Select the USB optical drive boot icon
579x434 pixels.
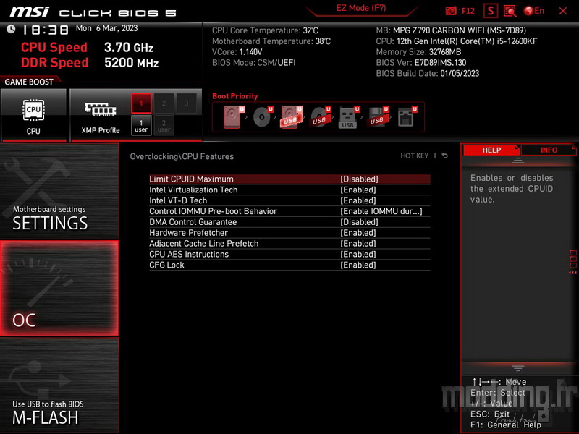(320, 116)
